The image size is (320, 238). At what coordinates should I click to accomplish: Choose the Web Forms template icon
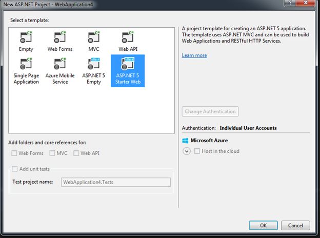[60, 37]
